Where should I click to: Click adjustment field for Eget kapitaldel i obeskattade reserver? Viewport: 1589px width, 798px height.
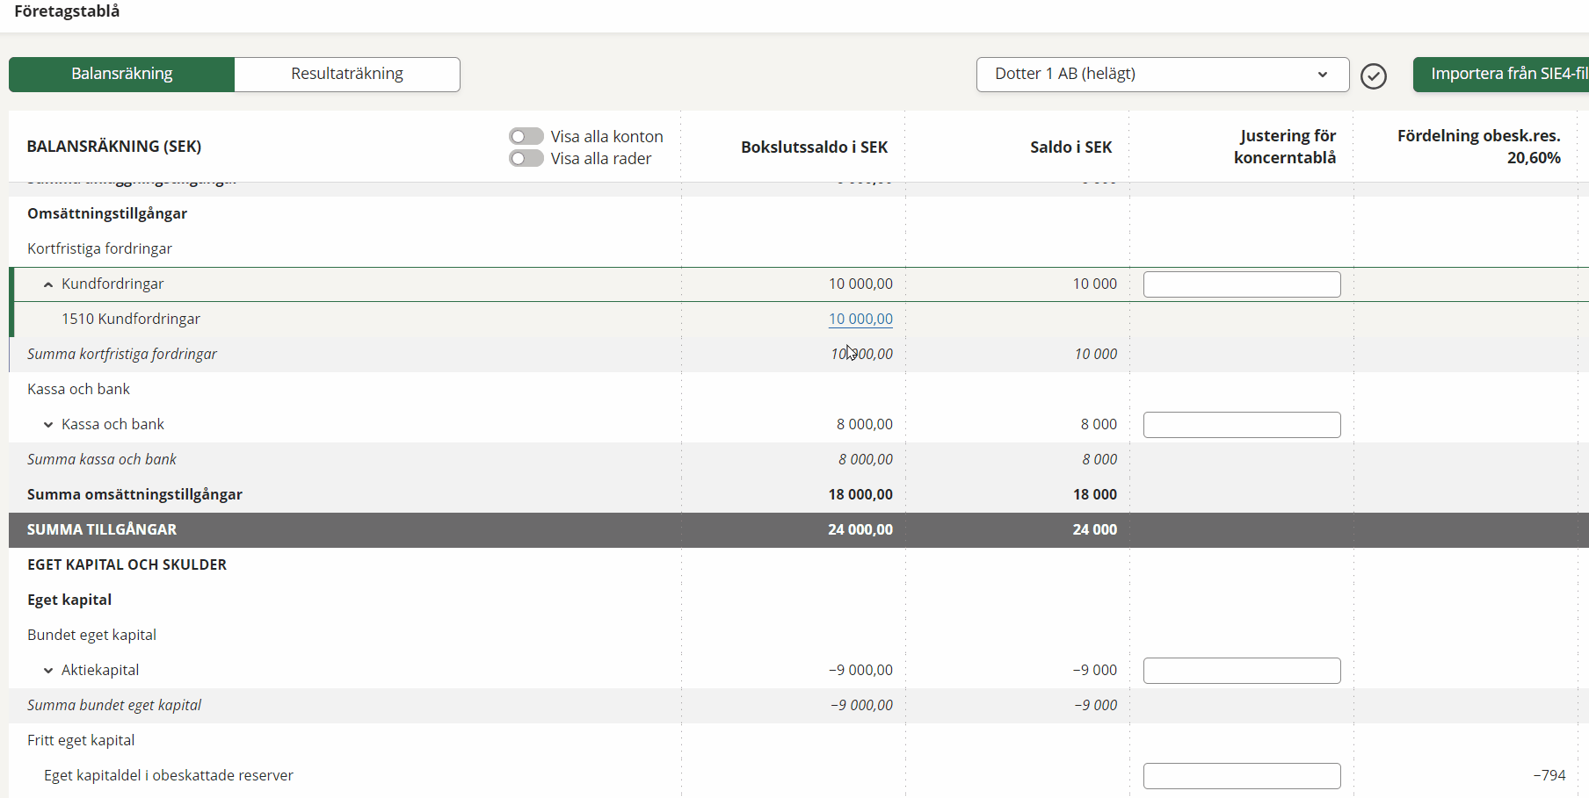point(1241,776)
